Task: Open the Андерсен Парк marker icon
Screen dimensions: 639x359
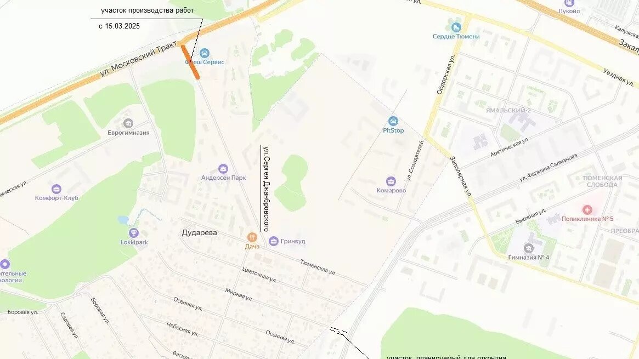Action: click(223, 168)
